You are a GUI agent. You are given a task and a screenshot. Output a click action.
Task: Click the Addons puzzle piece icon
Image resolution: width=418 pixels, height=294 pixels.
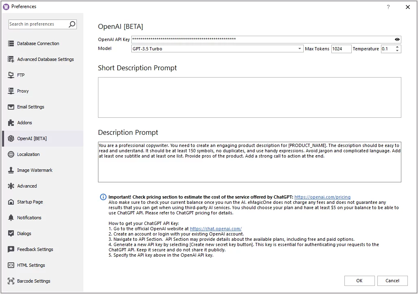tap(11, 123)
